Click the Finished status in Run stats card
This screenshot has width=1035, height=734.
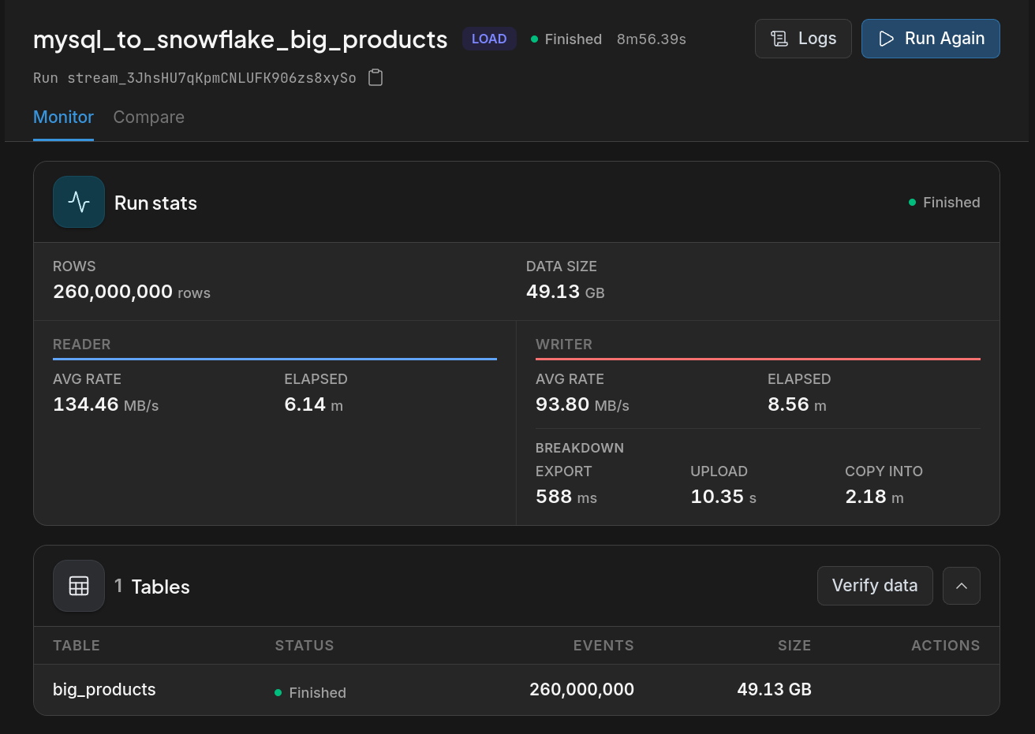[x=944, y=203]
